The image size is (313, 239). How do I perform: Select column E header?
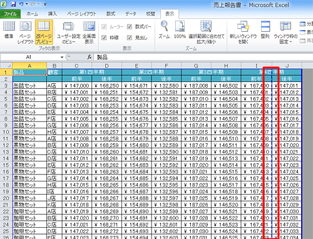point(136,66)
